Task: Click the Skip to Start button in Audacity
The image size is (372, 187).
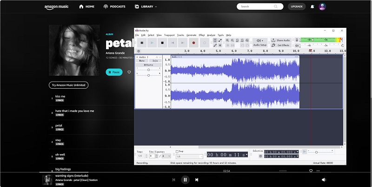Action: [x=173, y=43]
